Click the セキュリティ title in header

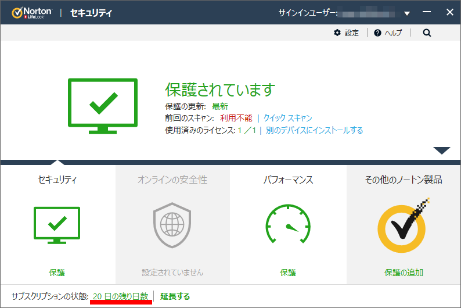pos(91,13)
